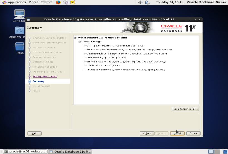The height and width of the screenshot is (154, 228).
Task: Click Oracle Software Owner user menu
Action: [x=207, y=2]
